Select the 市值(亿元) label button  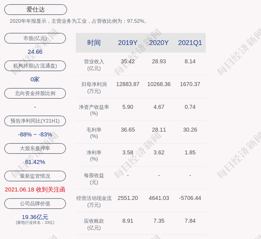(x=35, y=38)
